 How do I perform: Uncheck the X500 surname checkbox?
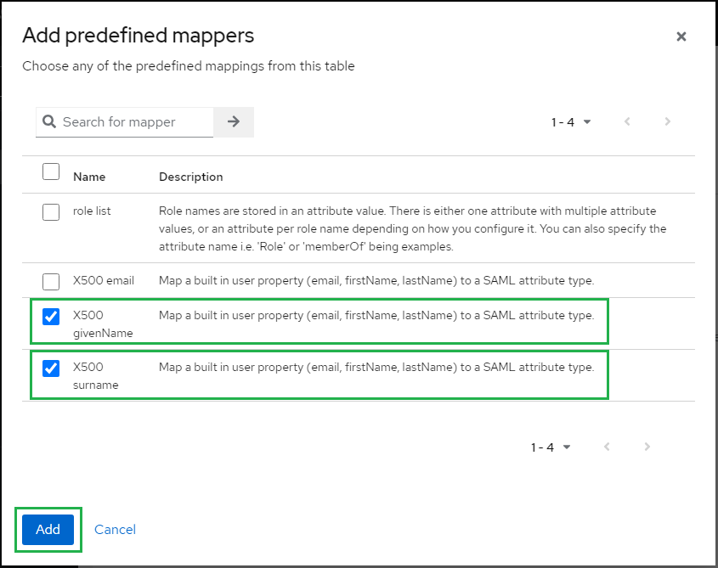point(51,368)
